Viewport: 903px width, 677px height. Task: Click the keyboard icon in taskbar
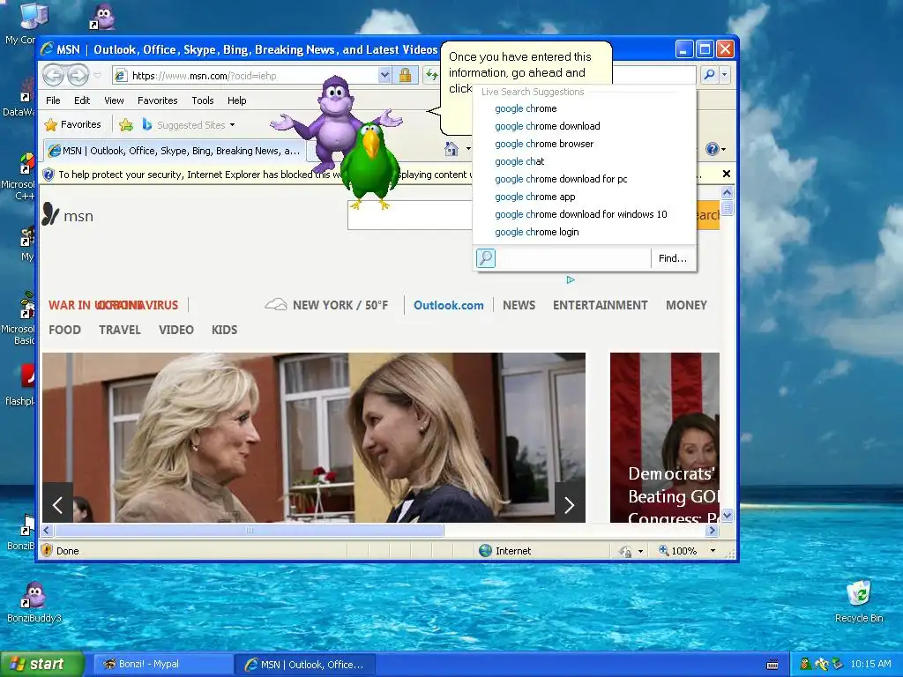click(x=772, y=665)
